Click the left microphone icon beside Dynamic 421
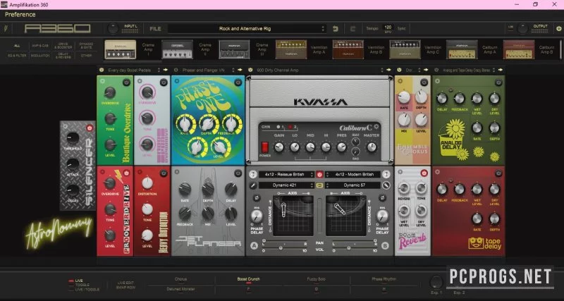 [253, 185]
